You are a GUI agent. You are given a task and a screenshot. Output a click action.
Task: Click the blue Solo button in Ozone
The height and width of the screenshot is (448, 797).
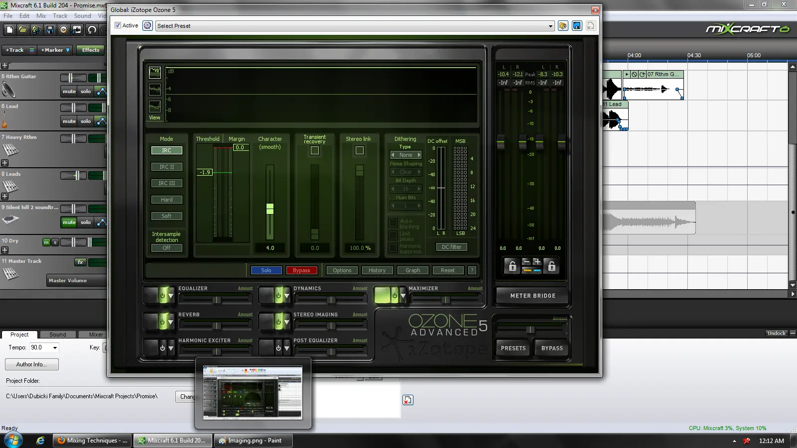pyautogui.click(x=266, y=270)
